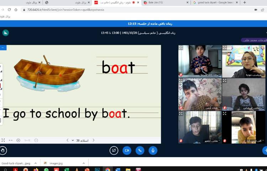Switch to the second پرتال علوی tab
The height and width of the screenshot is (171, 267).
[x=67, y=2]
